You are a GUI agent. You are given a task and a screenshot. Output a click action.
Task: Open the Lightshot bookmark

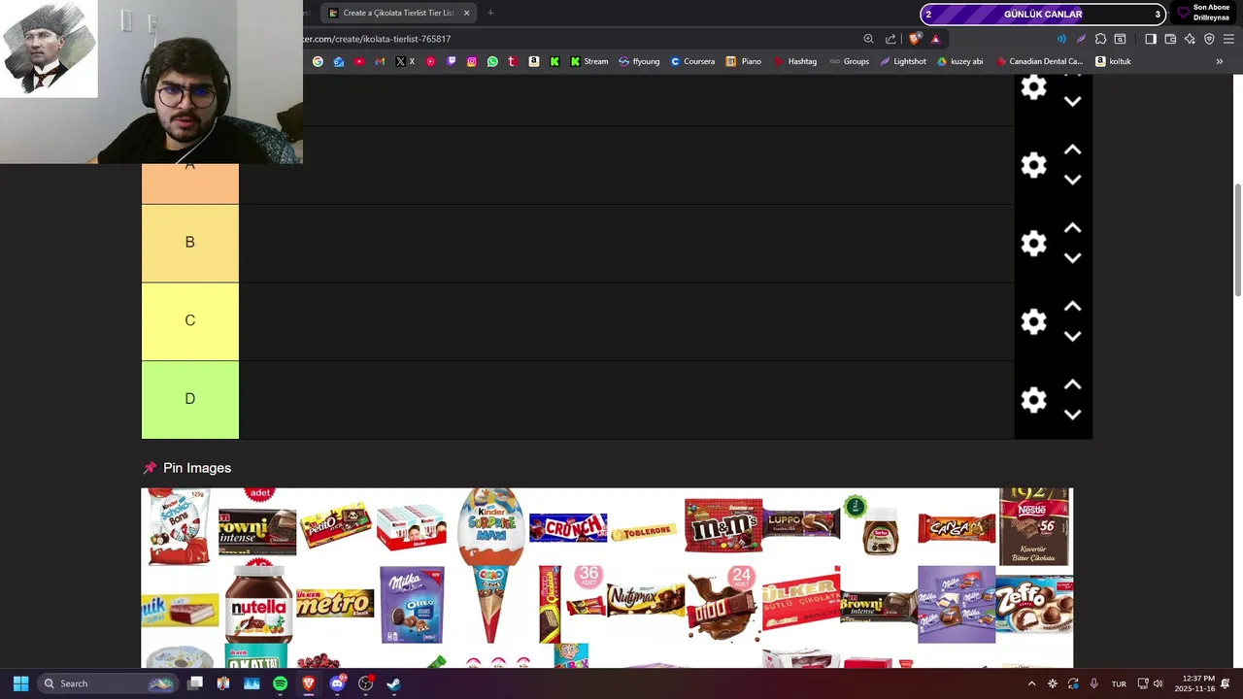(x=903, y=61)
